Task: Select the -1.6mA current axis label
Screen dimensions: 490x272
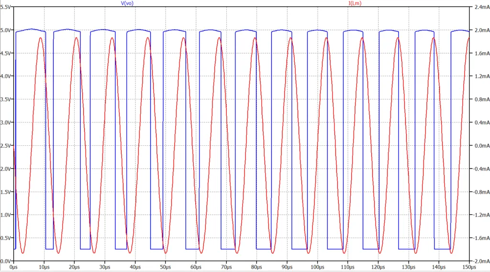Action: click(479, 238)
